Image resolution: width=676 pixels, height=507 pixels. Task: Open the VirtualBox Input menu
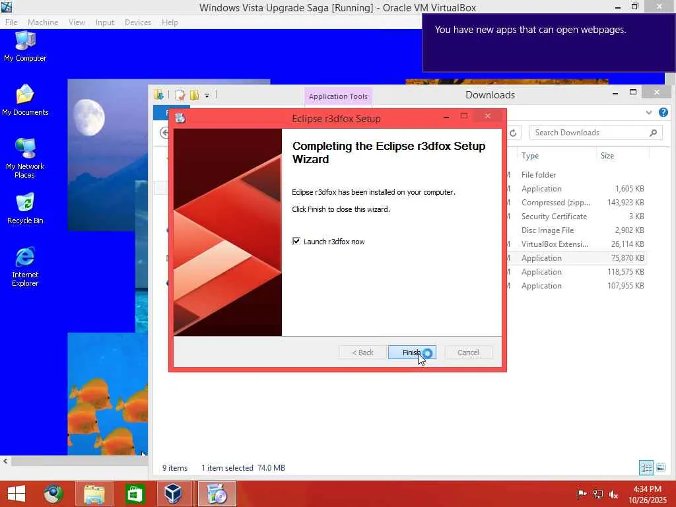pos(105,22)
